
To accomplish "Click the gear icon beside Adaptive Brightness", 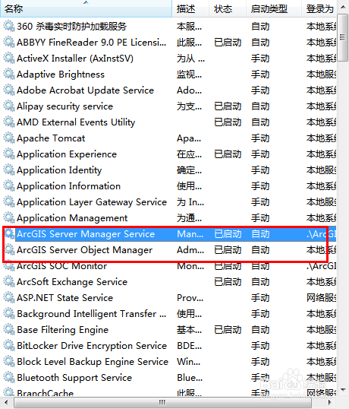I will [9, 74].
